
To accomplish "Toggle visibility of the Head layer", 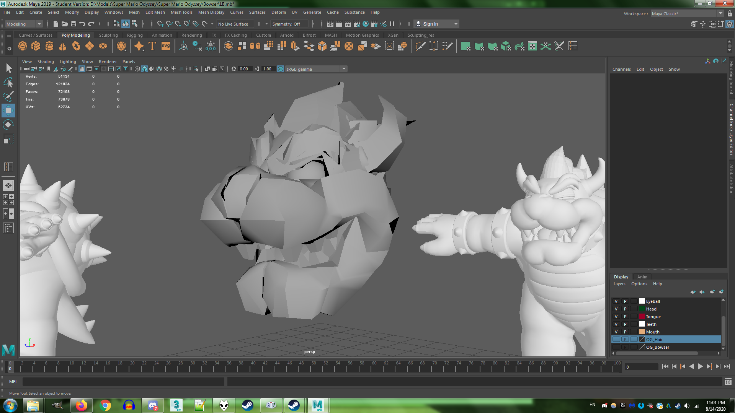I will [x=616, y=309].
